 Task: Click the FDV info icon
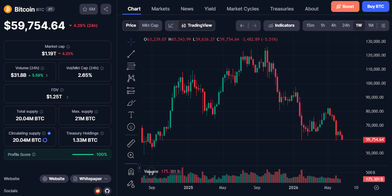pos(62,90)
